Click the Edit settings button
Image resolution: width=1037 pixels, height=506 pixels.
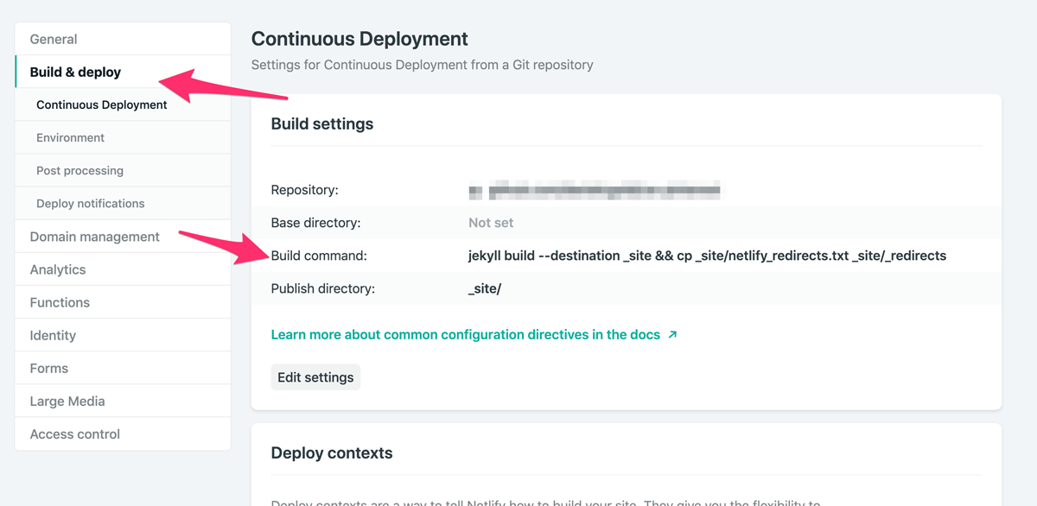coord(315,377)
